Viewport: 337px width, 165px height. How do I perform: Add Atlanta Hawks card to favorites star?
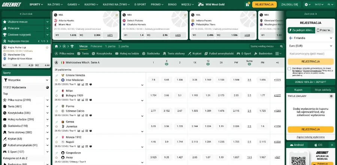click(x=116, y=15)
